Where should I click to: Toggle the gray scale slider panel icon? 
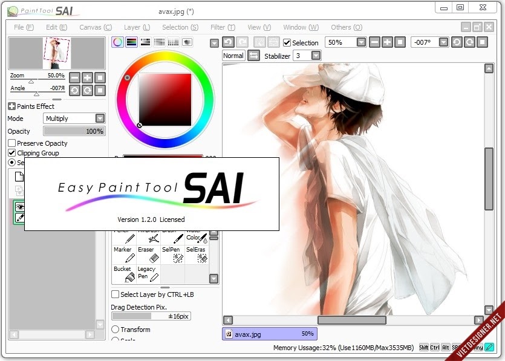[x=145, y=42]
